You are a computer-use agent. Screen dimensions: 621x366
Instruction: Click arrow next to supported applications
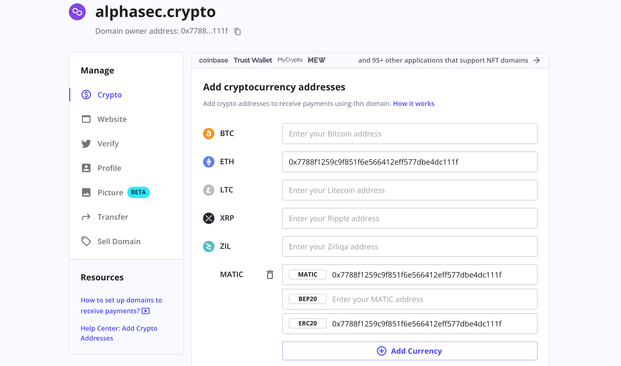tap(537, 60)
